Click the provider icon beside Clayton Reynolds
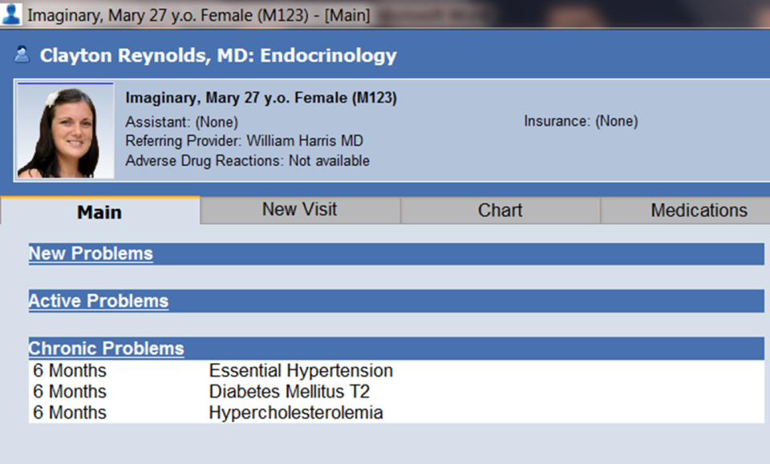770x464 pixels. coord(22,55)
